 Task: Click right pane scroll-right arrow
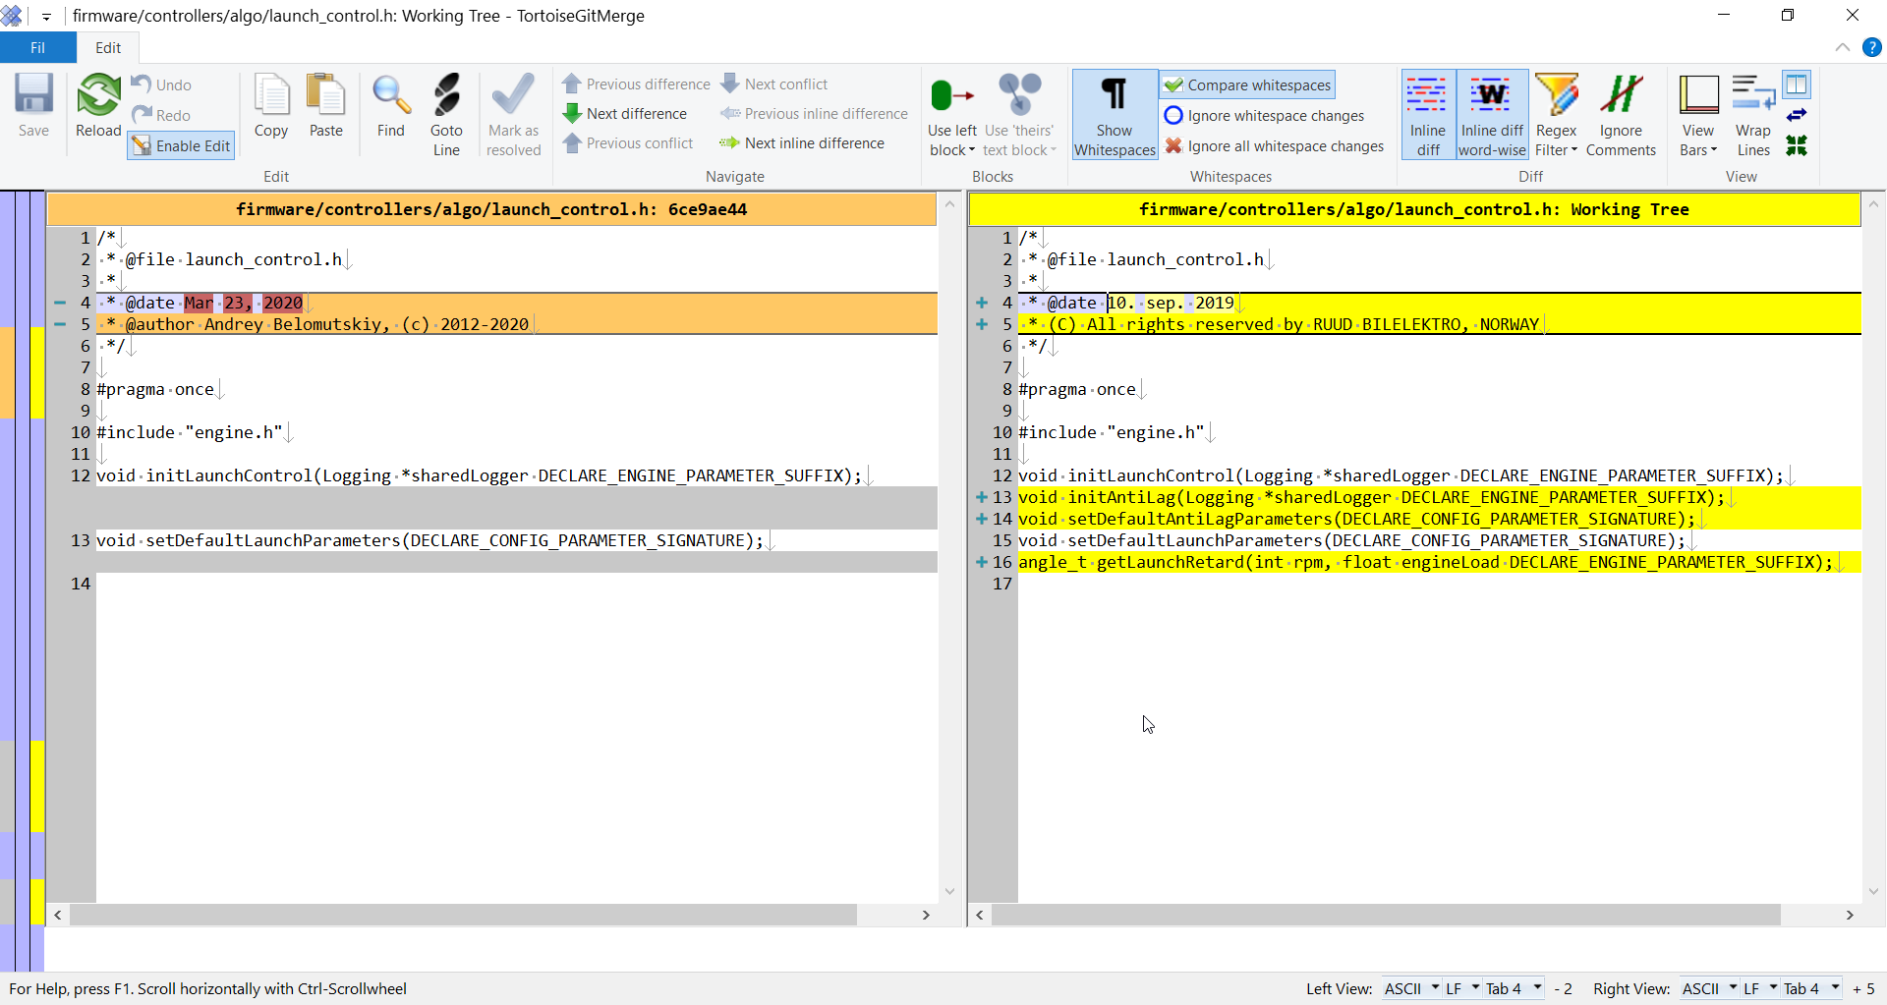pos(1850,915)
